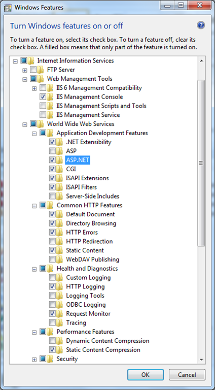Uncheck the CGI checkbox

click(52, 169)
